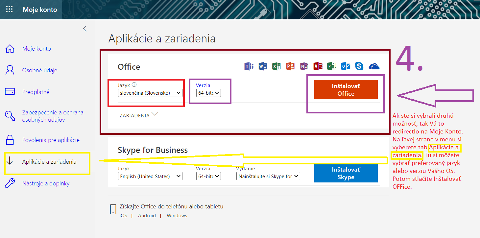Click the Access icon in Office row
The image size is (480, 238).
coord(318,66)
